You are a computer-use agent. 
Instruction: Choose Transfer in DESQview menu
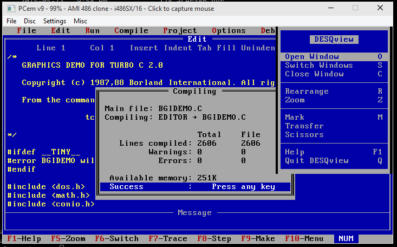(334, 126)
